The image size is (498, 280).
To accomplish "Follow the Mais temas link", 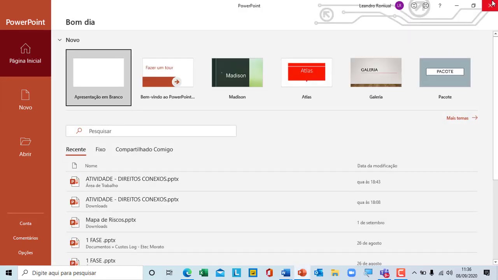I will (462, 118).
